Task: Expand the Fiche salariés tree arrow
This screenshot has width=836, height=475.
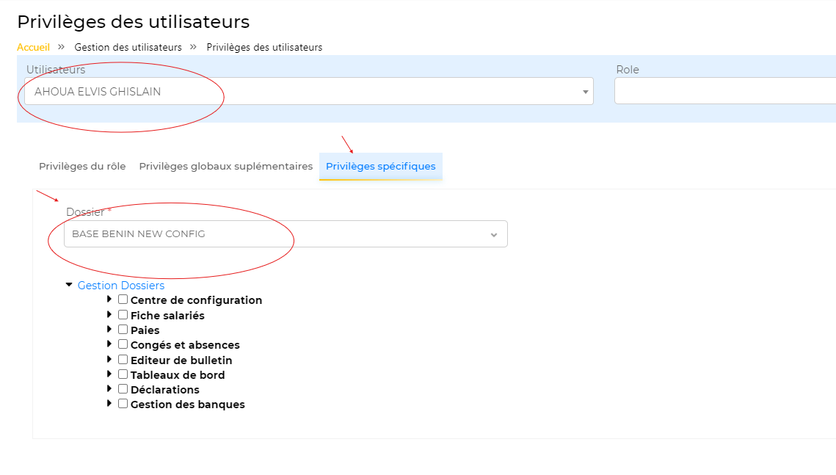Action: [x=109, y=314]
